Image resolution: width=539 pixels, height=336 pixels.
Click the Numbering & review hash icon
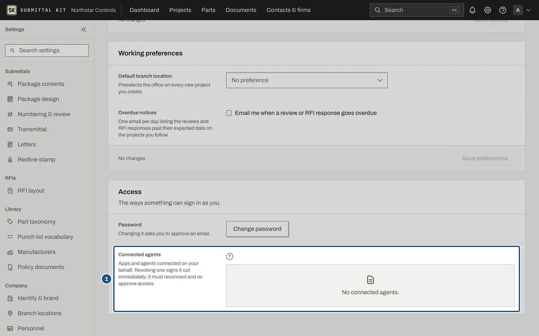(10, 114)
